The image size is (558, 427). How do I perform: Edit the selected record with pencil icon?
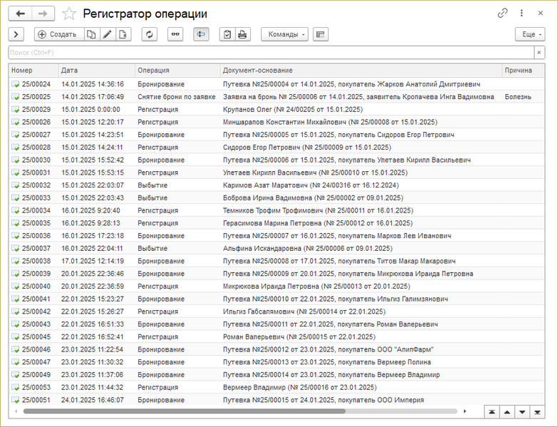[x=108, y=34]
